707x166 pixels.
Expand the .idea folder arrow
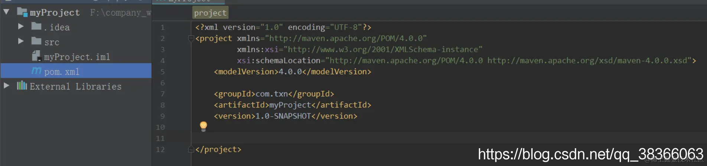point(21,26)
